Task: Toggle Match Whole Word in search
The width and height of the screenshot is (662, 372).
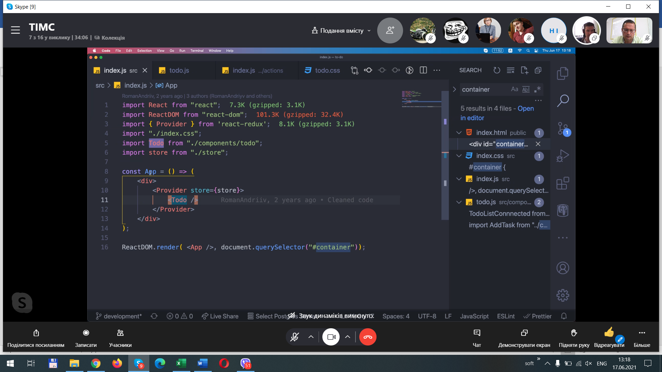Action: tap(526, 89)
